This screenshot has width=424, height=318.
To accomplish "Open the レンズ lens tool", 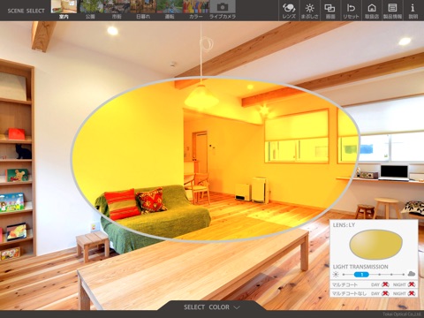I will pos(289,11).
